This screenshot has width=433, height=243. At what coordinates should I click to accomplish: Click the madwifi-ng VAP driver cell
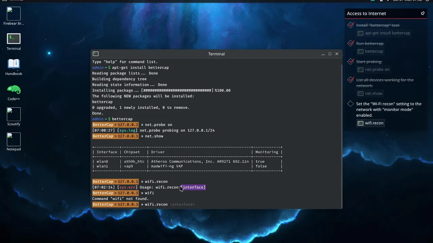167,166
